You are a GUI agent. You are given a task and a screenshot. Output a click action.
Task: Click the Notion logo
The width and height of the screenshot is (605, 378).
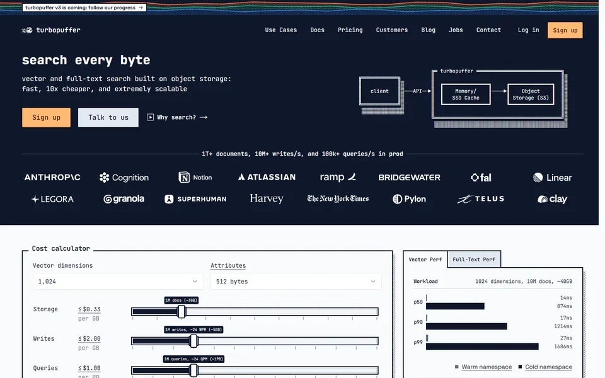coord(195,178)
